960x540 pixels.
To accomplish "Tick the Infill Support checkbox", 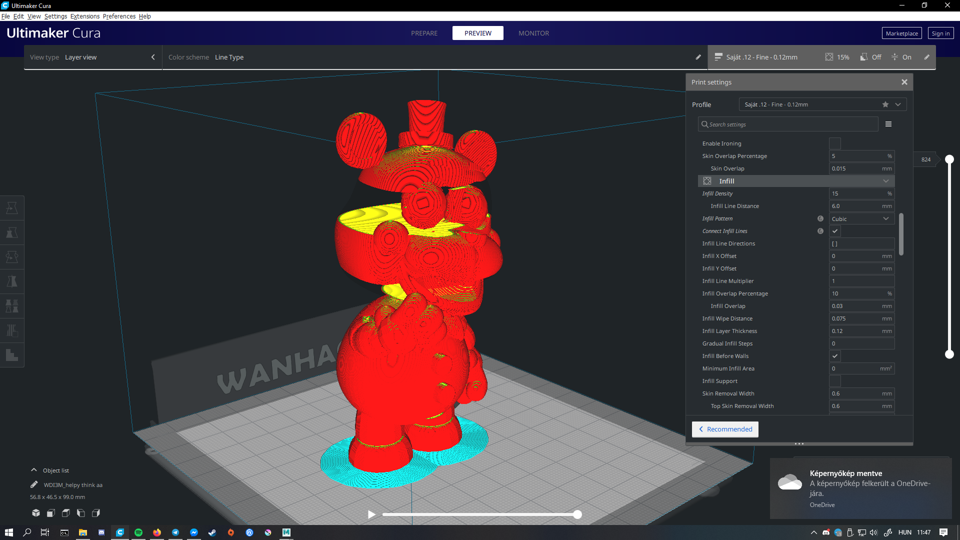I will click(834, 381).
